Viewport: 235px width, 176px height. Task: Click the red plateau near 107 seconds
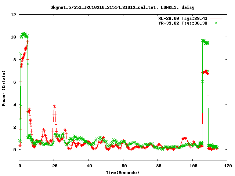pyautogui.click(x=205, y=72)
